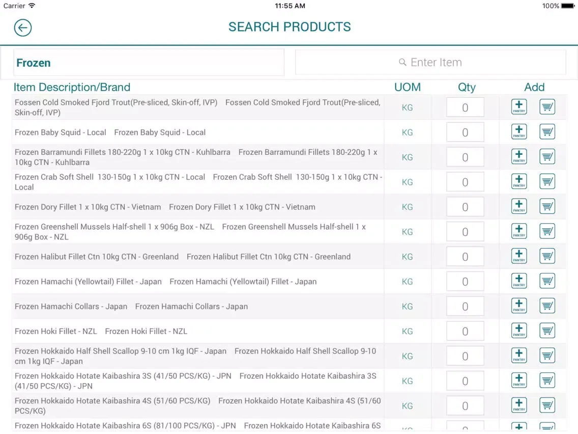The image size is (578, 434).
Task: Edit quantity for Frozen Hoki Fillet
Action: click(465, 331)
